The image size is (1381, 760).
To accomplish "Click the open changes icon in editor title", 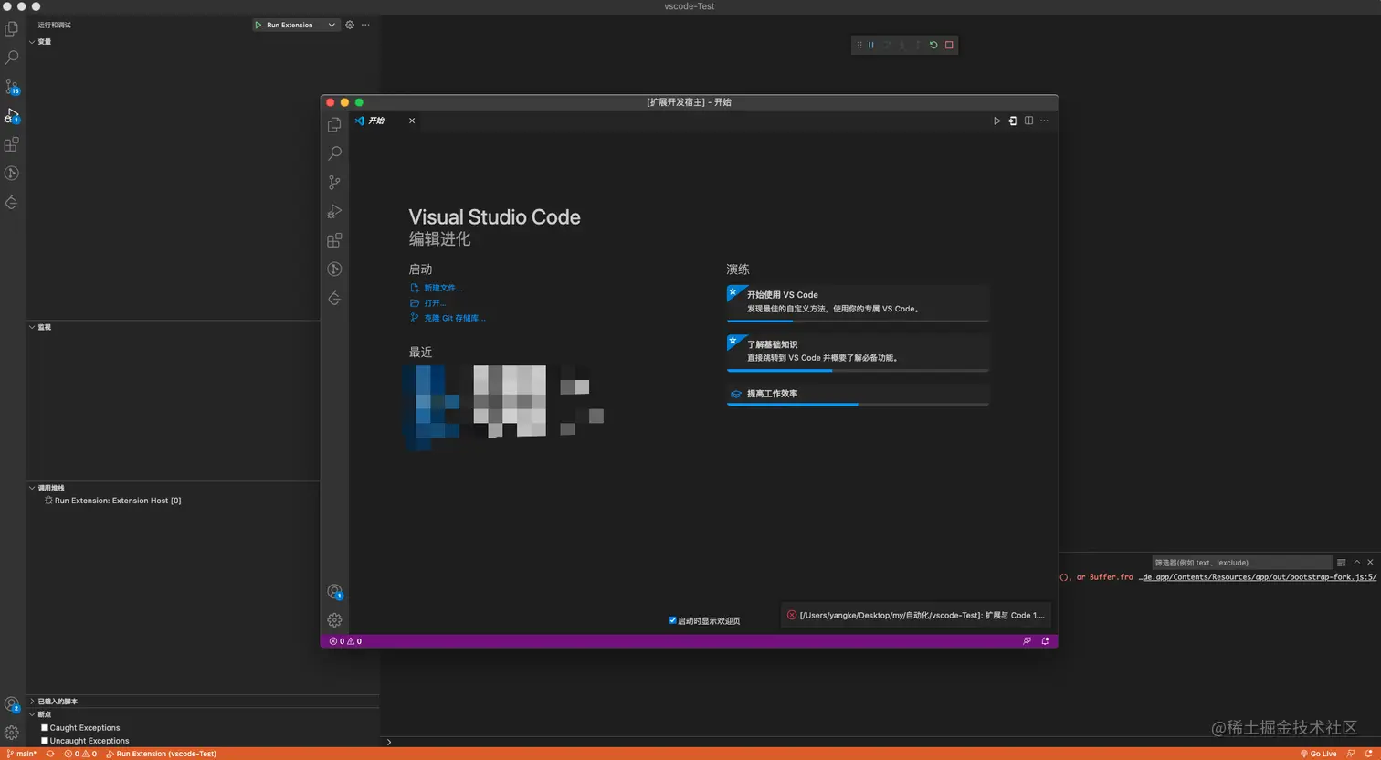I will pyautogui.click(x=1013, y=121).
